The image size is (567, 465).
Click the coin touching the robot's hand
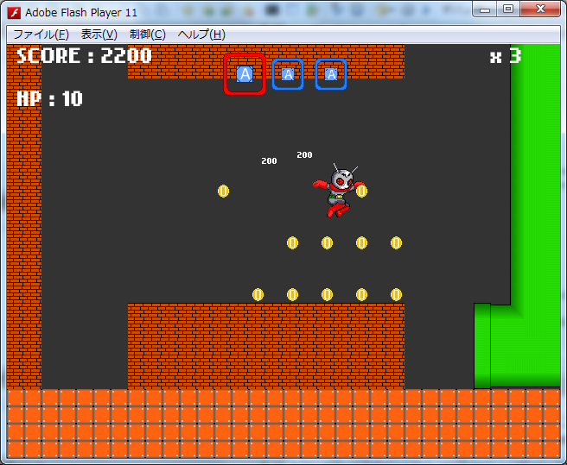point(361,191)
